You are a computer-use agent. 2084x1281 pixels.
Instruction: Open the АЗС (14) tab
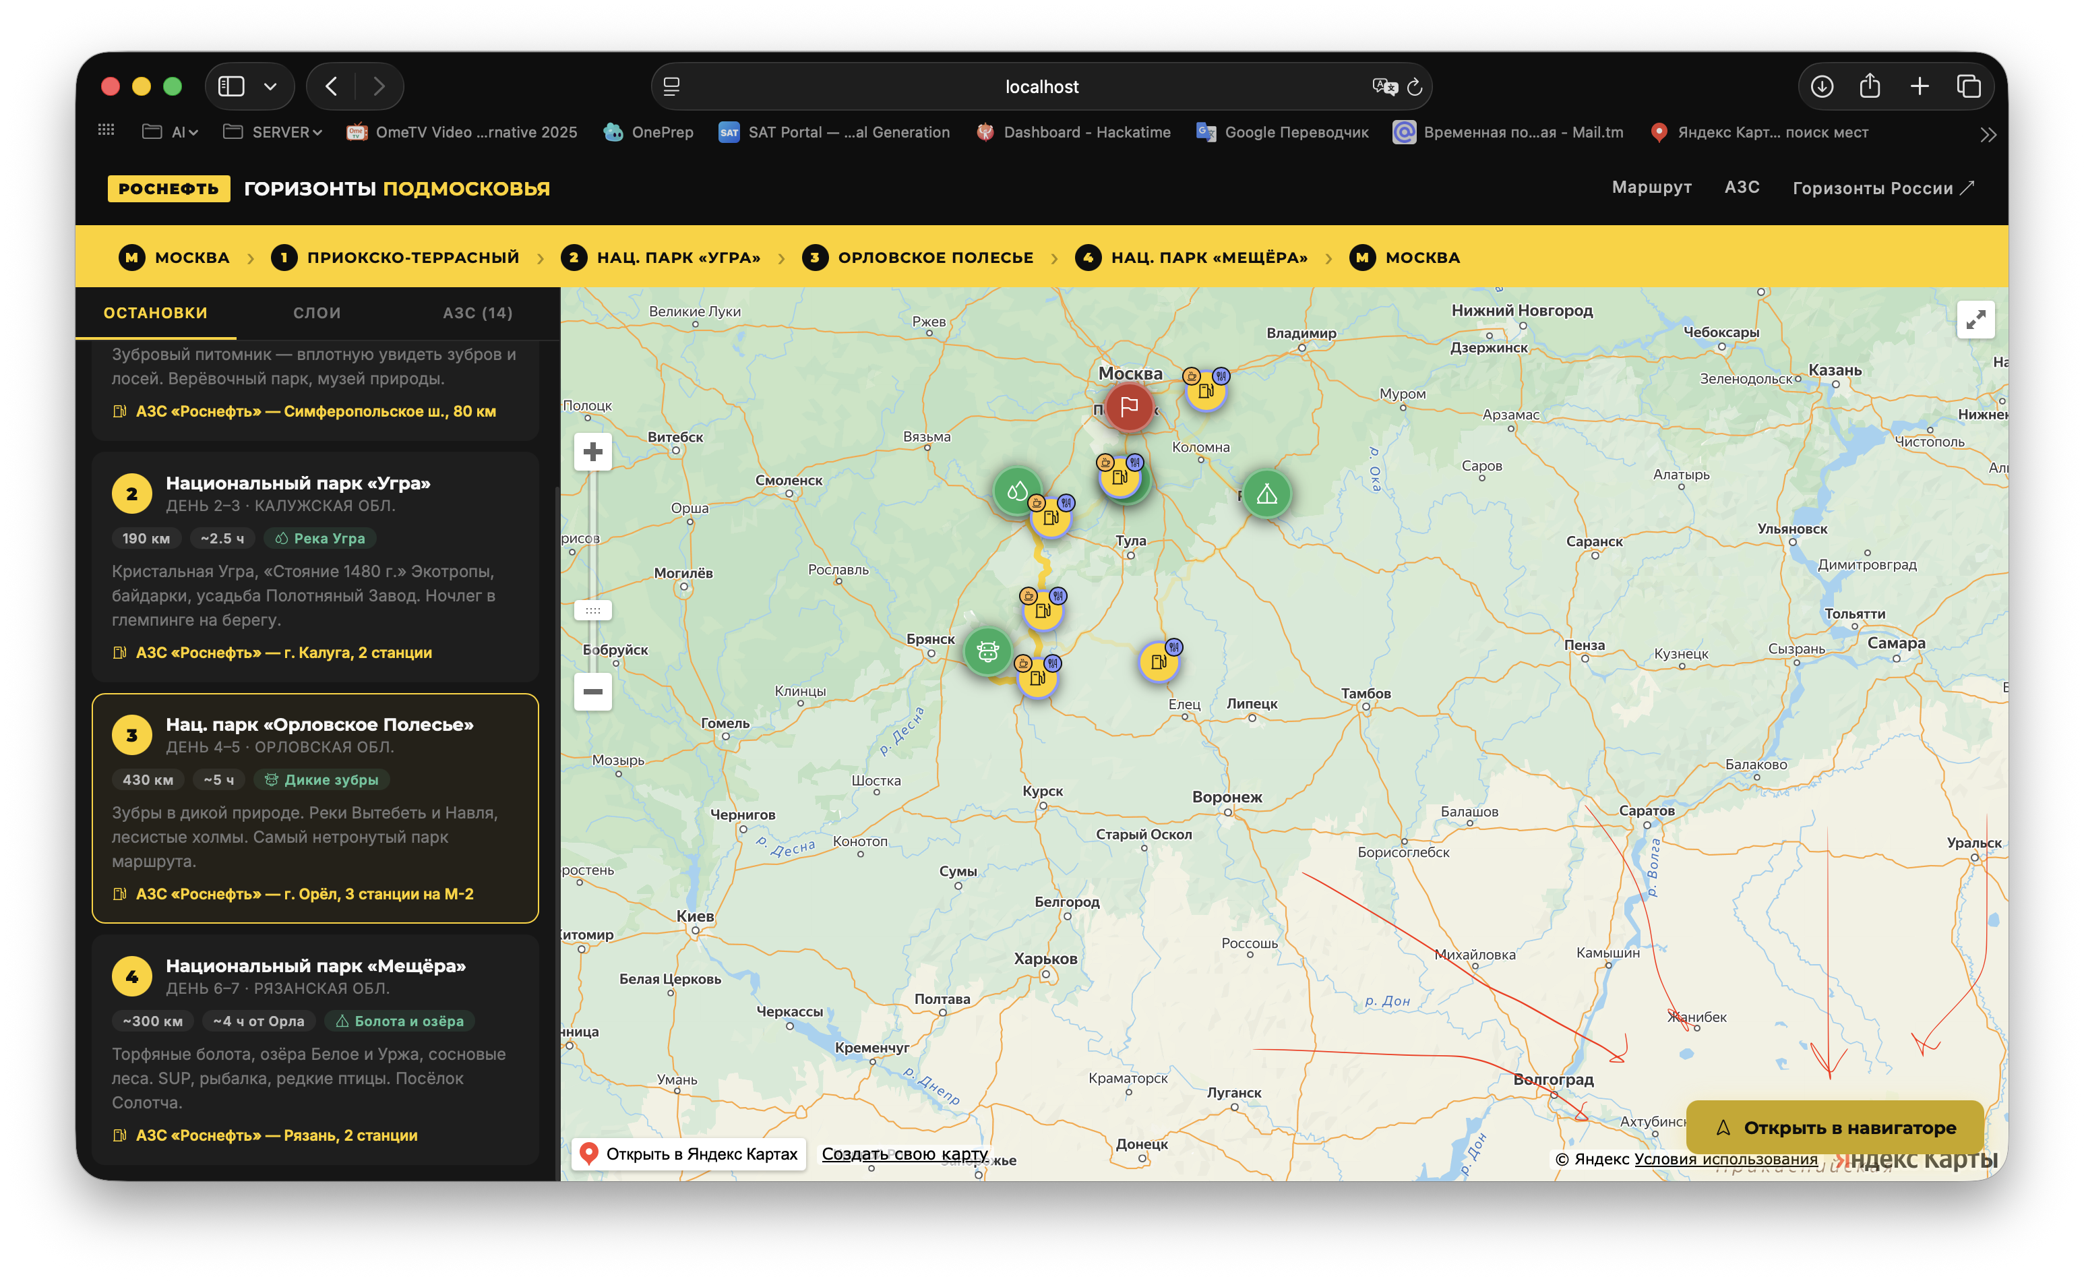point(478,313)
